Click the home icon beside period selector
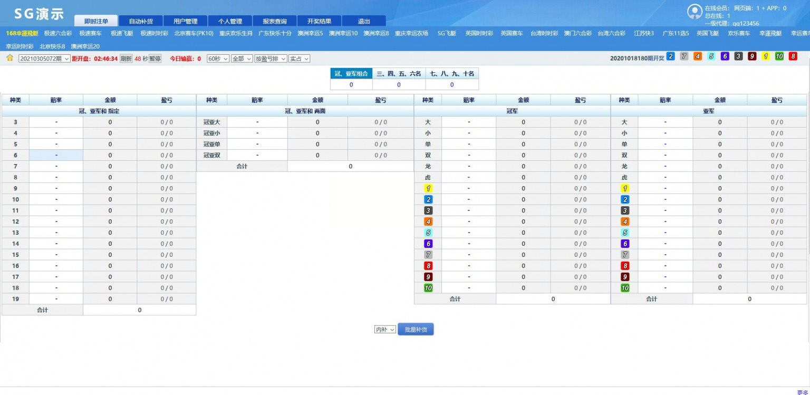This screenshot has height=395, width=810. point(9,58)
